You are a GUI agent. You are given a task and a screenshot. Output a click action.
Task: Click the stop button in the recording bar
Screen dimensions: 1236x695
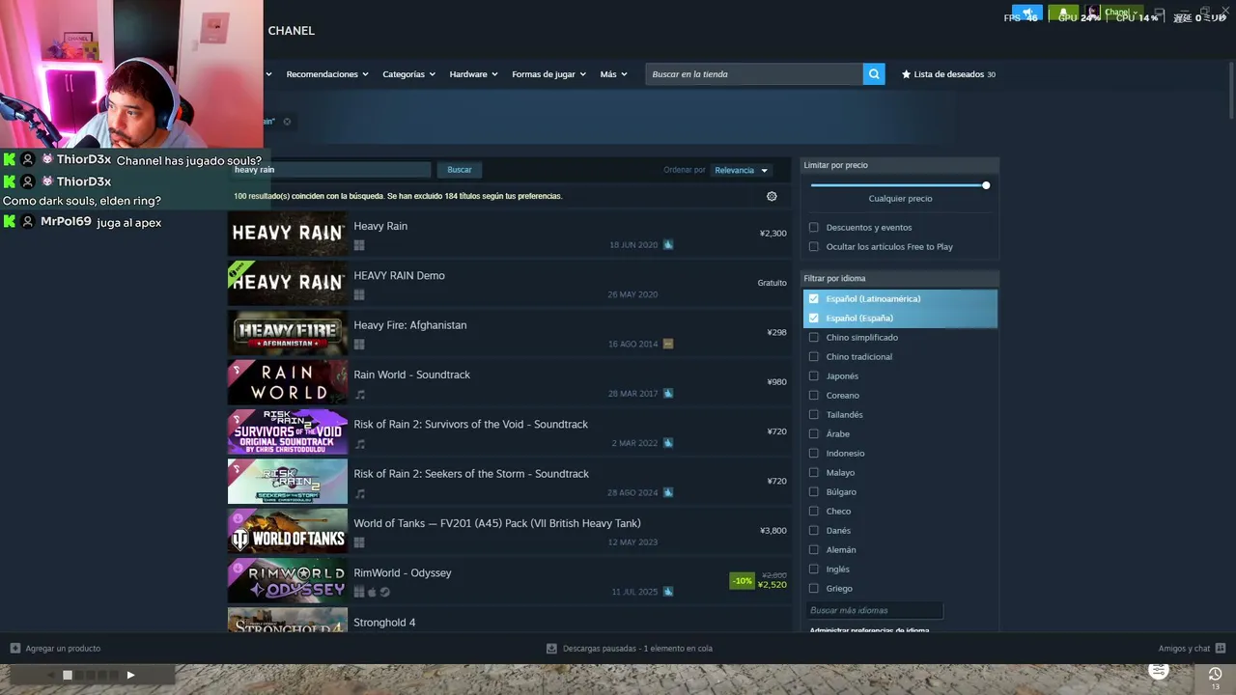pyautogui.click(x=68, y=675)
